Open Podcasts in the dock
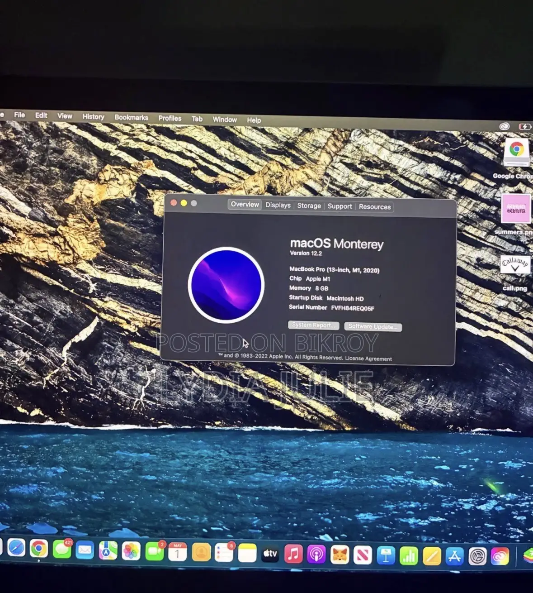 (x=316, y=555)
